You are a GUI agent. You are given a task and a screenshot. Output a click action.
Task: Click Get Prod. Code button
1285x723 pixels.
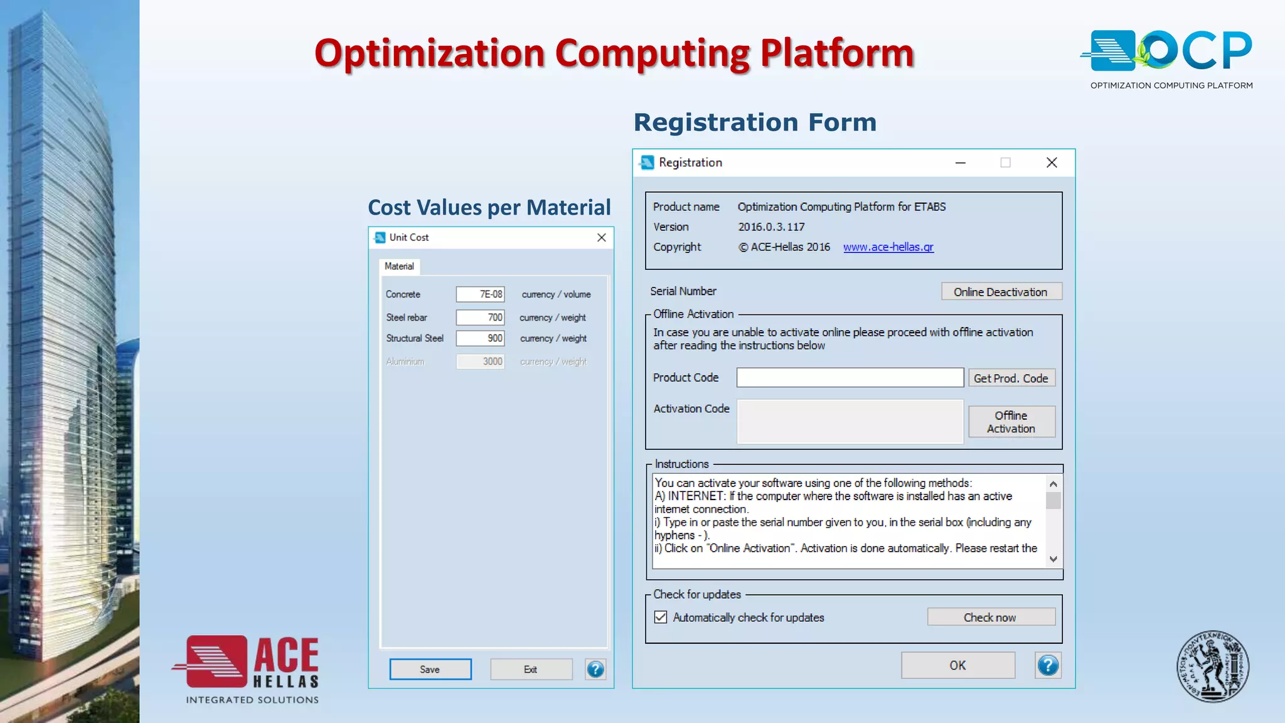point(1011,378)
